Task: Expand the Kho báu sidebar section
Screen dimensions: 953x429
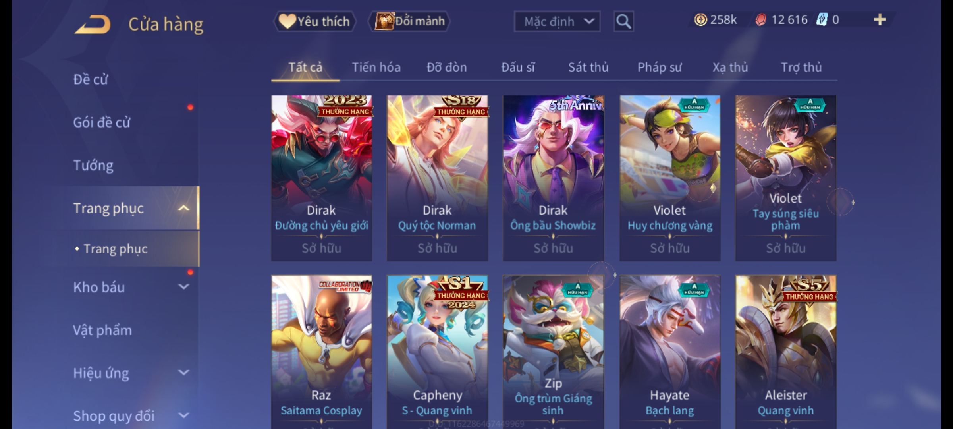Action: click(x=183, y=287)
